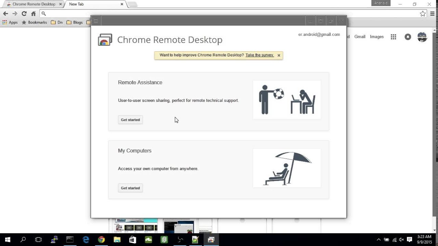Close the New Tab browser tab
This screenshot has height=246, width=438.
click(122, 4)
